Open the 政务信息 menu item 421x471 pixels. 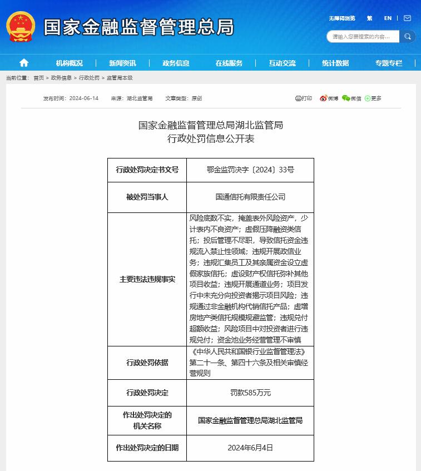point(176,63)
